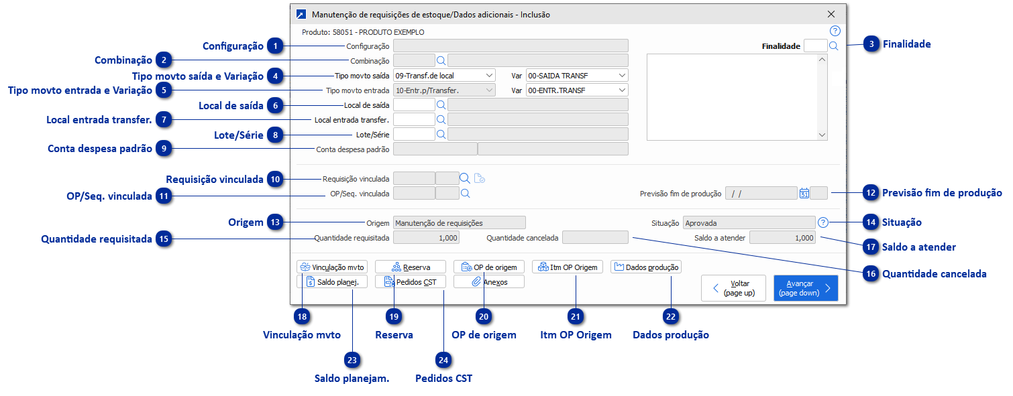
Task: Search for a Local de saída
Action: [x=441, y=105]
